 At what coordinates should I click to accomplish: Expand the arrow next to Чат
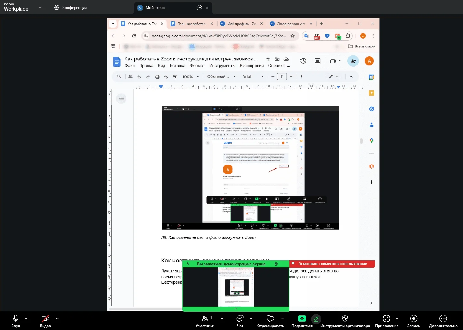pos(251,318)
